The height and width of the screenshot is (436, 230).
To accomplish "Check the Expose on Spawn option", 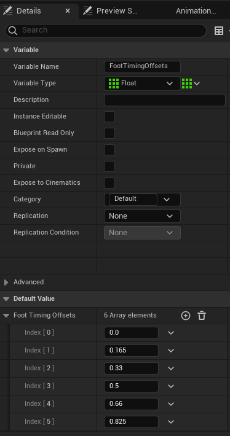I will (109, 150).
